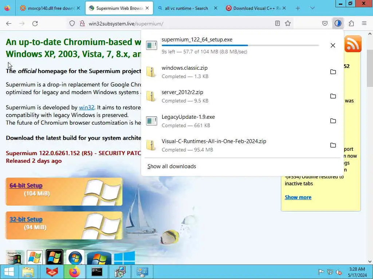373x279 pixels.
Task: Open the 64-bit Setup link
Action: 26,186
